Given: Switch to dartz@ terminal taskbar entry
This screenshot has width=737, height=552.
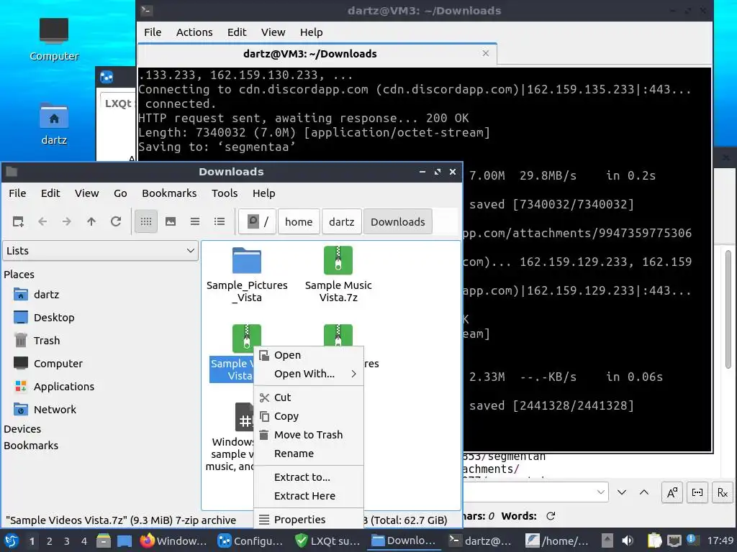Looking at the screenshot, I should pos(481,541).
